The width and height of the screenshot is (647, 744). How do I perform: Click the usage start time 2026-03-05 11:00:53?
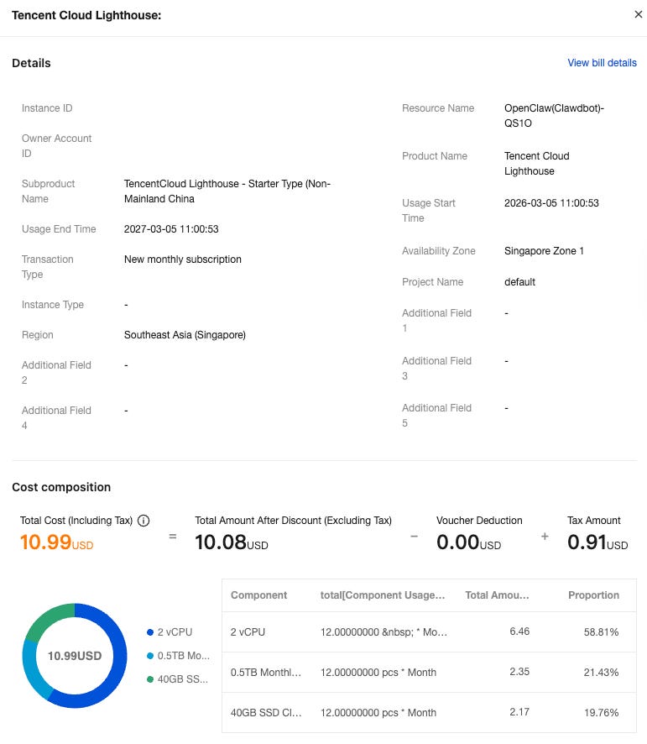click(x=551, y=203)
